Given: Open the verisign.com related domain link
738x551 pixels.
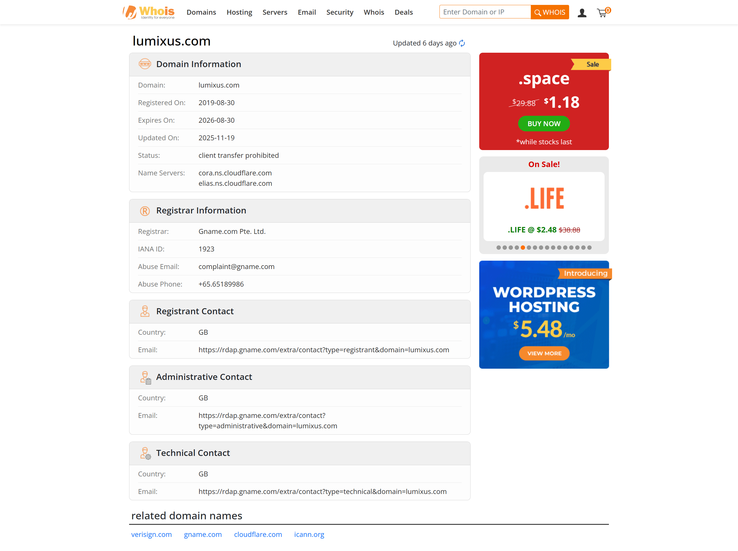Looking at the screenshot, I should [x=152, y=534].
